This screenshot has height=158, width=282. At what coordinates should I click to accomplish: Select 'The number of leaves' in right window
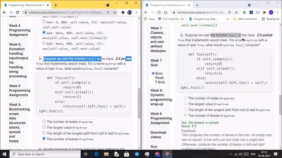click(186, 115)
